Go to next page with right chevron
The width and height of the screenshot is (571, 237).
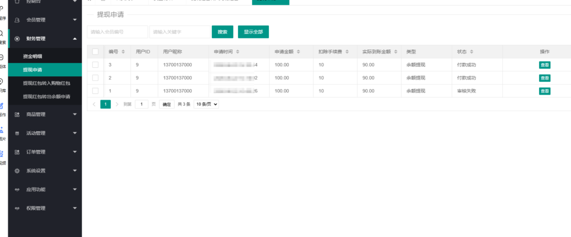coord(117,105)
